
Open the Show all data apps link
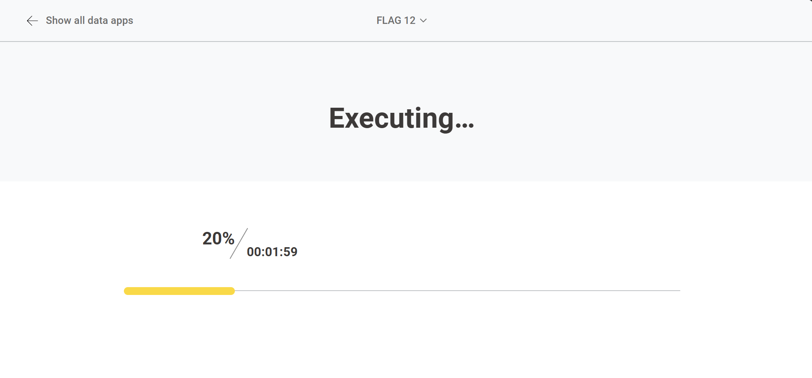pyautogui.click(x=89, y=20)
